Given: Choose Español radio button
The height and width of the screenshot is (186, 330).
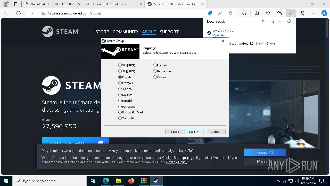Looking at the screenshot, I should pyautogui.click(x=125, y=101).
